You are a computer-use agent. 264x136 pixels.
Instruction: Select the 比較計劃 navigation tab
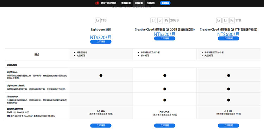click(139, 3)
